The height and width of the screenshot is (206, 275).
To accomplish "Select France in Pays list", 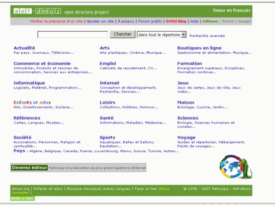I will pos(86,151).
